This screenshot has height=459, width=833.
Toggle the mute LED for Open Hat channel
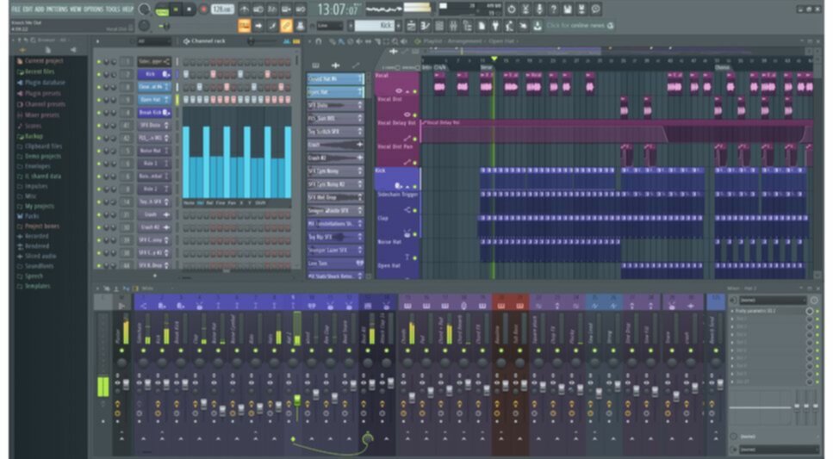tap(99, 100)
